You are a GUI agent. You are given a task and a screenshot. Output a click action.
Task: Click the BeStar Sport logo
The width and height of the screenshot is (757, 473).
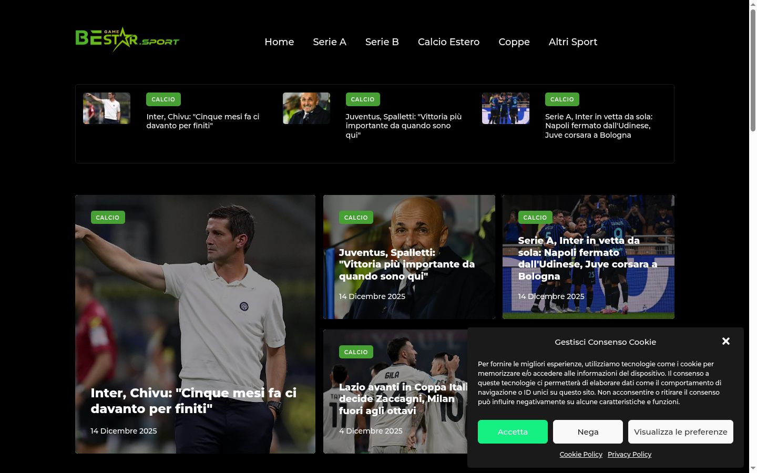point(127,39)
